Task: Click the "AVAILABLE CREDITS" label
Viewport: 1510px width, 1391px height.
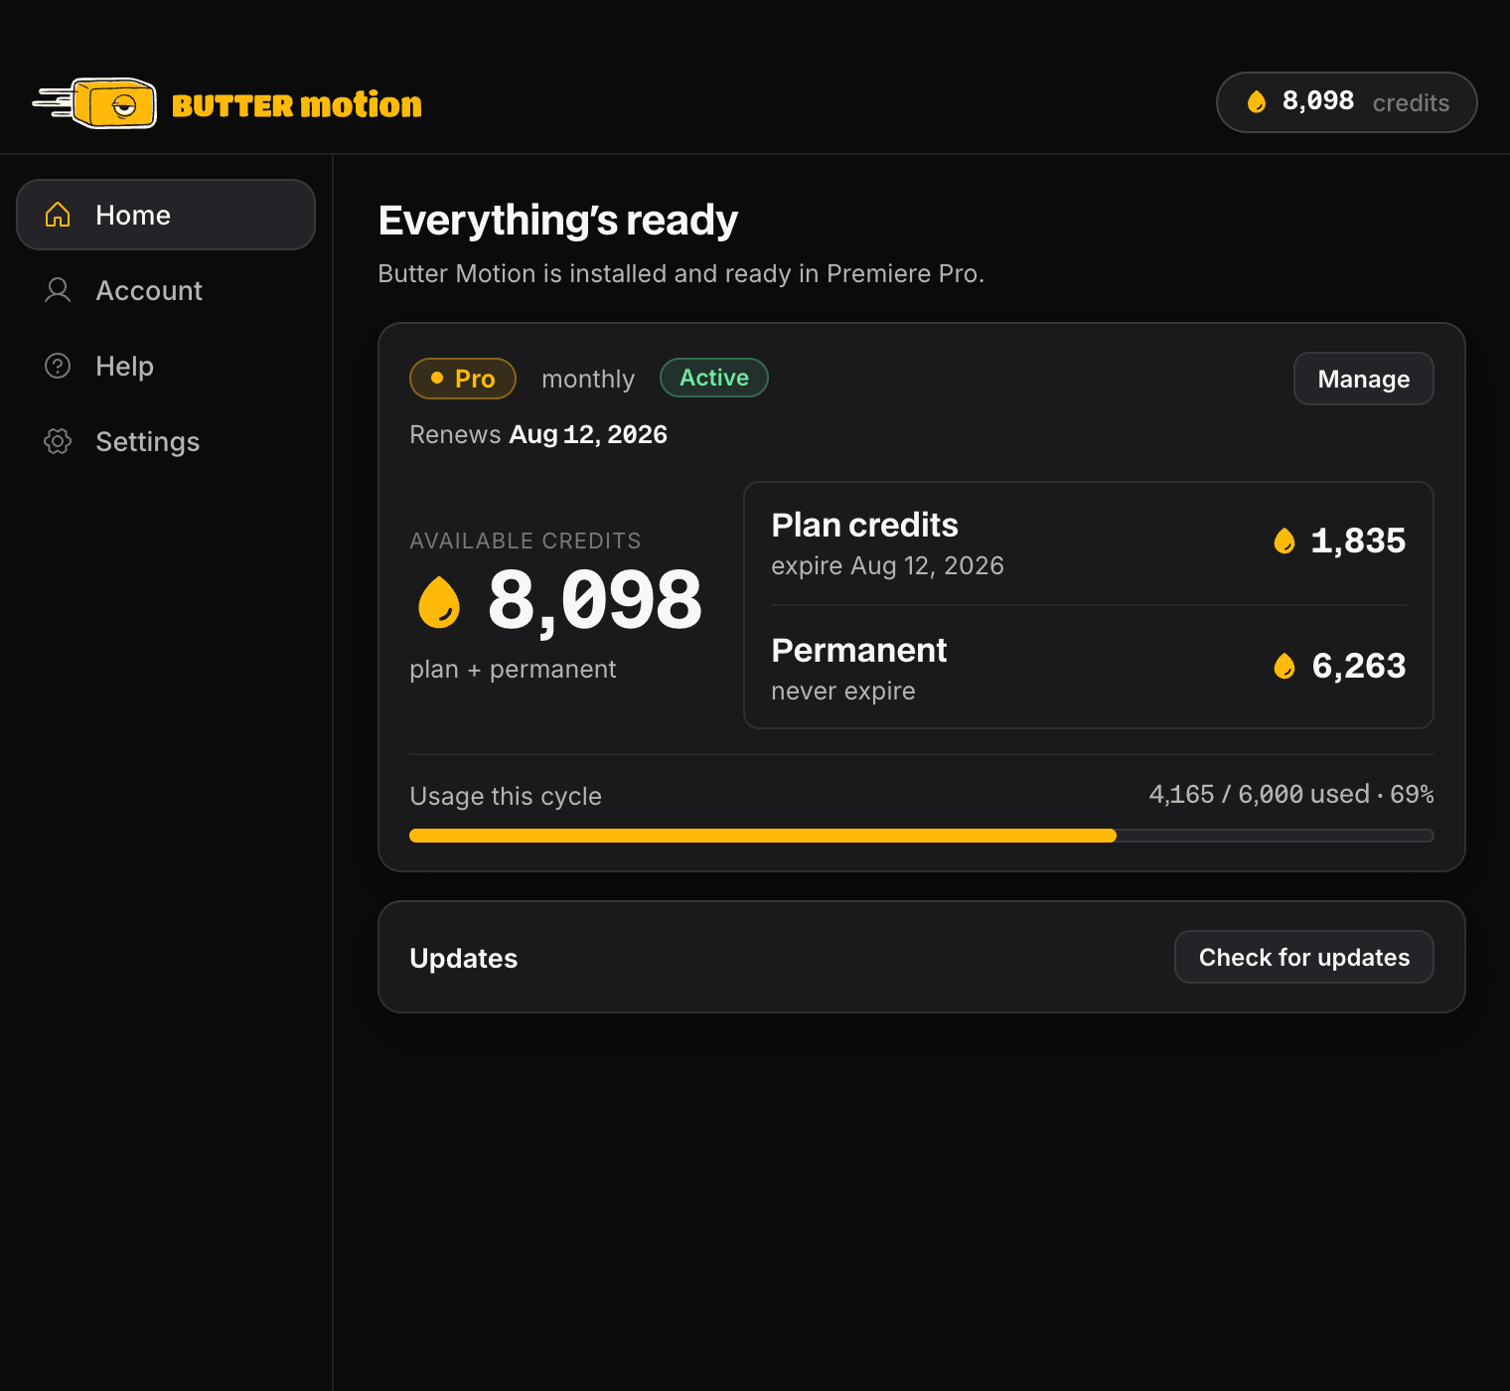Action: click(x=526, y=541)
